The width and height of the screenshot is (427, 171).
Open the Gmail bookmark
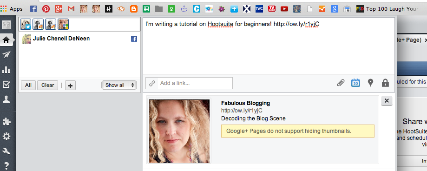71,9
